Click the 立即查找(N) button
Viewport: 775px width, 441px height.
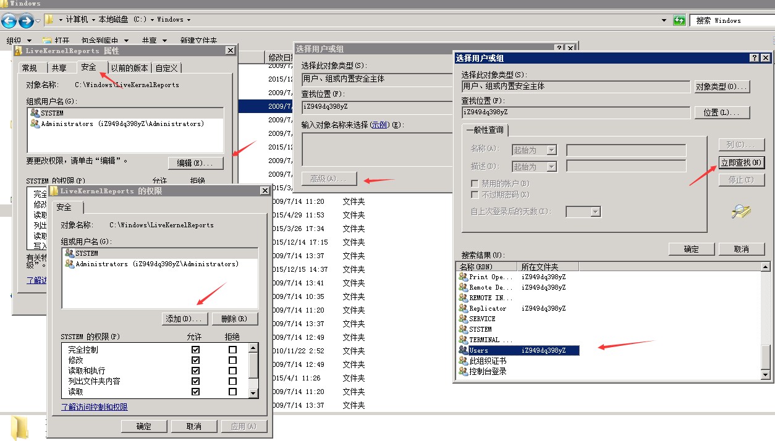(742, 162)
